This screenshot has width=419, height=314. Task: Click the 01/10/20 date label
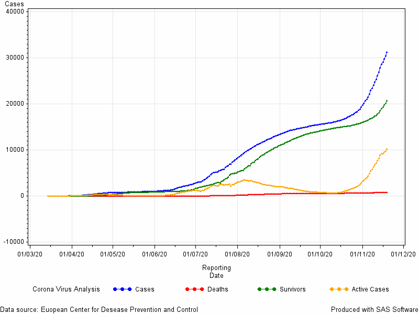click(320, 254)
